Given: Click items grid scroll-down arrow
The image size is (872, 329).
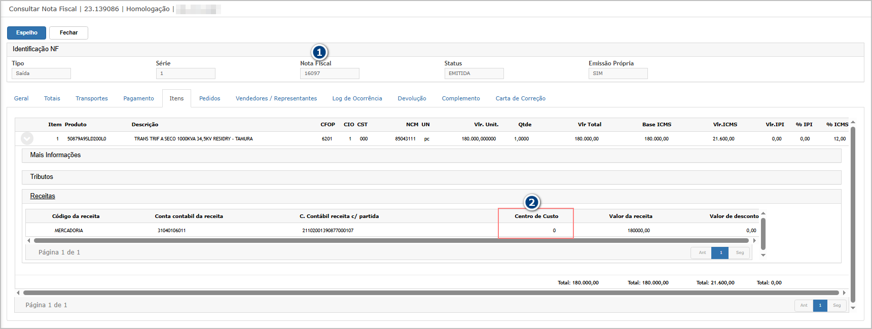Looking at the screenshot, I should pyautogui.click(x=853, y=308).
